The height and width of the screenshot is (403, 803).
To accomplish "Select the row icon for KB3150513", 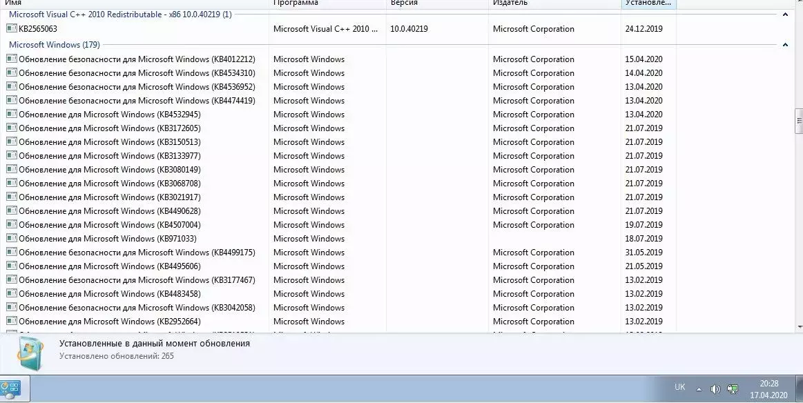I will tap(11, 141).
